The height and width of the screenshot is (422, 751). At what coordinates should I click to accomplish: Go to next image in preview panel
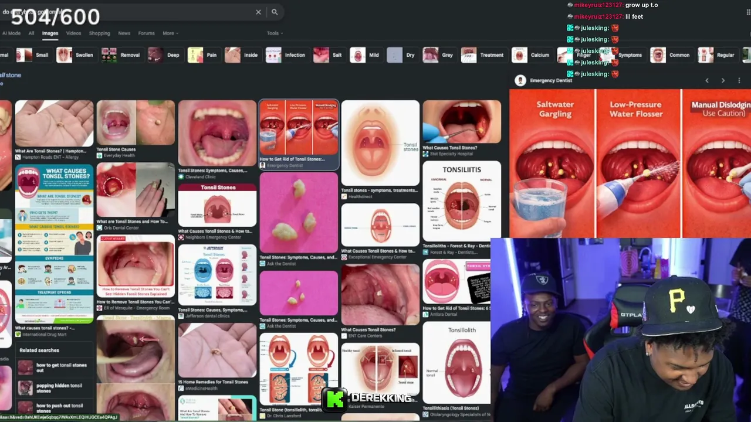click(x=723, y=80)
